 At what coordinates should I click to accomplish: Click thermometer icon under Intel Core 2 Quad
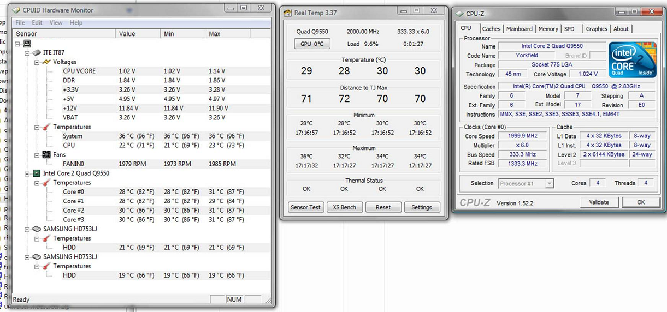pyautogui.click(x=46, y=182)
